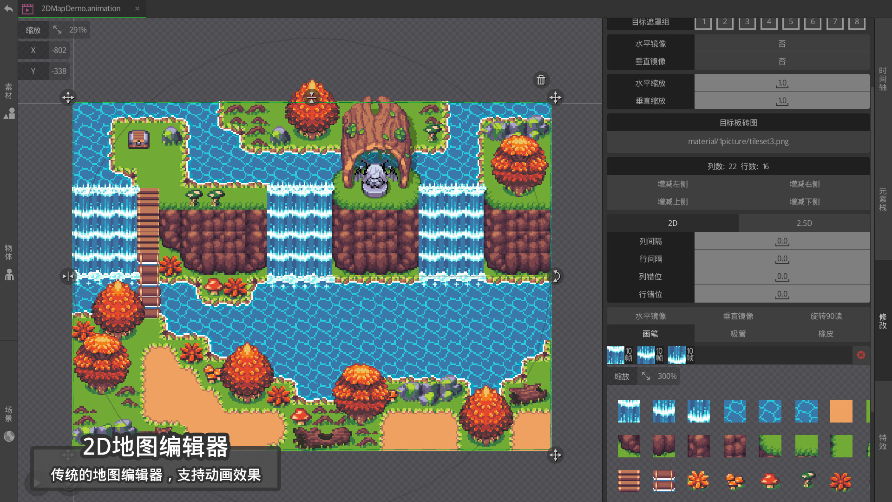Pick the orange sand tile swatch
Screen dimensions: 892x502
pos(841,411)
